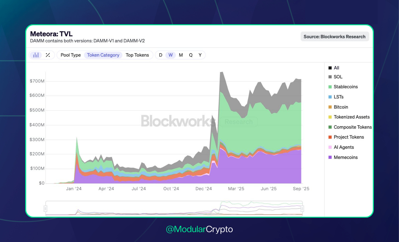The width and height of the screenshot is (399, 242).
Task: Switch to percentage view icon
Action: [x=48, y=55]
